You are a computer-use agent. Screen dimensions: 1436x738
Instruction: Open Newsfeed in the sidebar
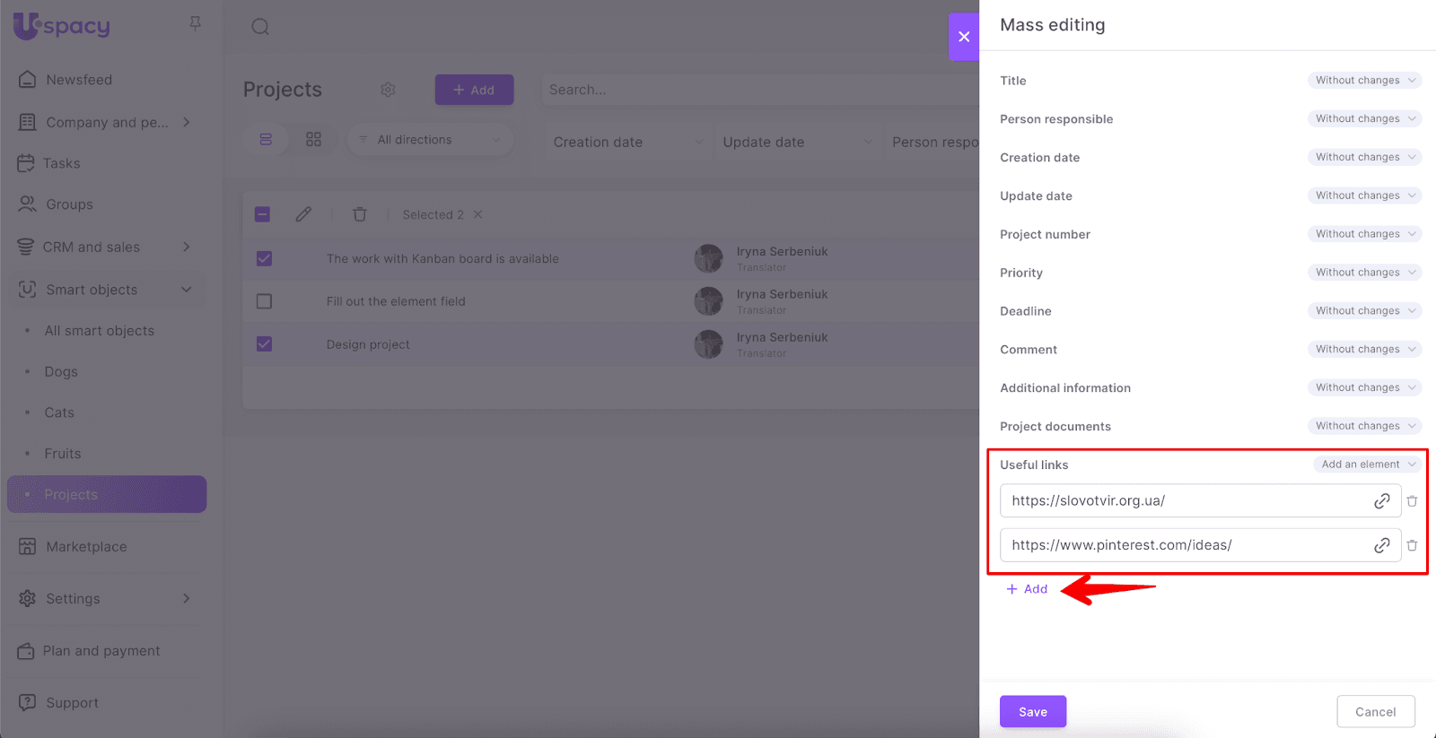[x=79, y=80]
